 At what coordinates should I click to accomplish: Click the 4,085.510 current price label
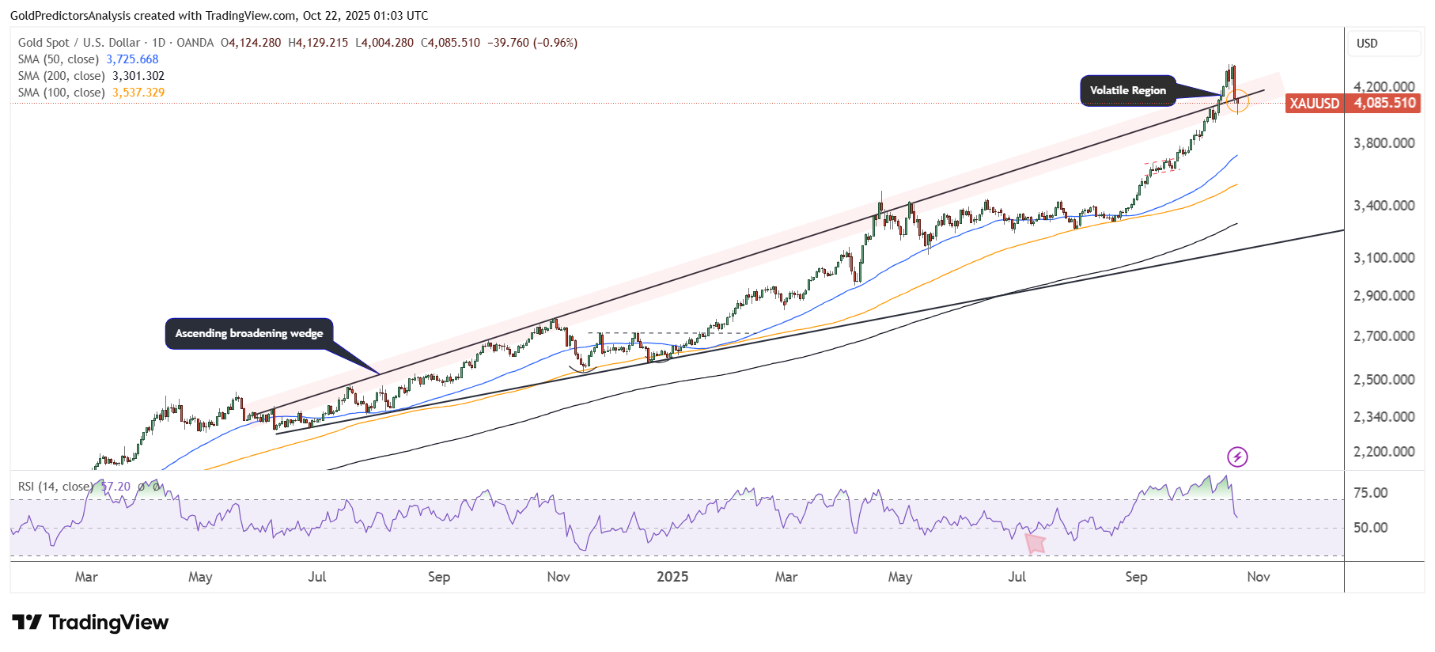tap(1384, 104)
